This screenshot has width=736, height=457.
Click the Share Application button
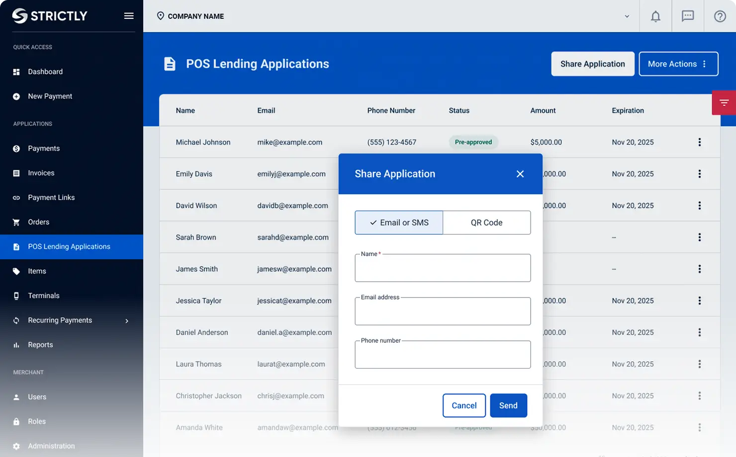coord(593,64)
